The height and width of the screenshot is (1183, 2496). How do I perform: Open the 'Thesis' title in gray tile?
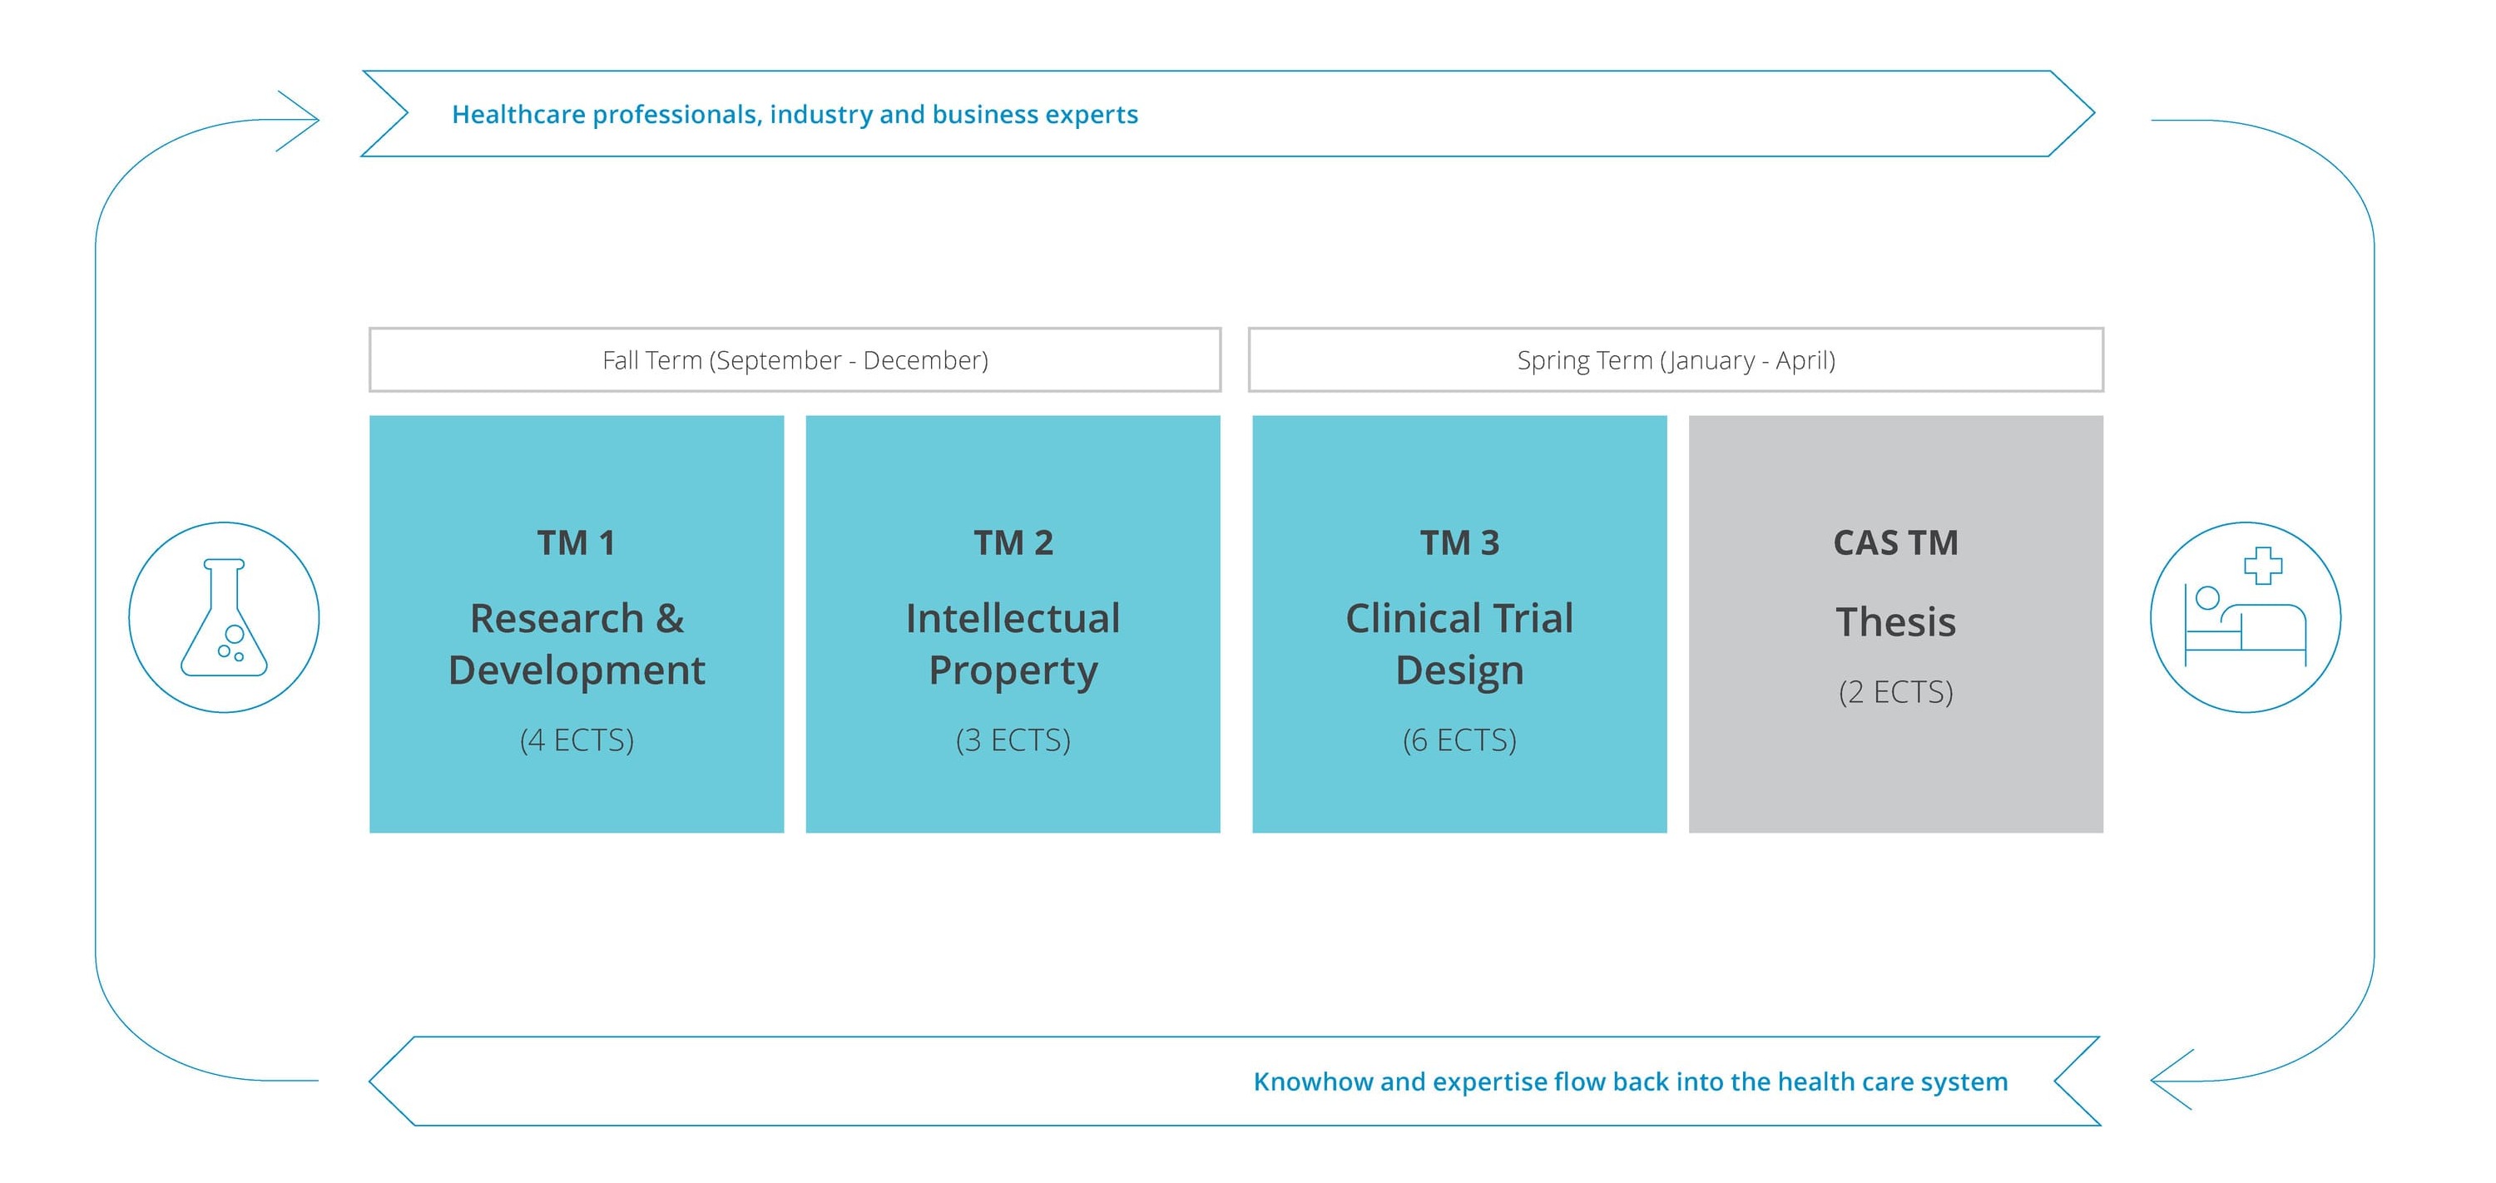point(1895,622)
